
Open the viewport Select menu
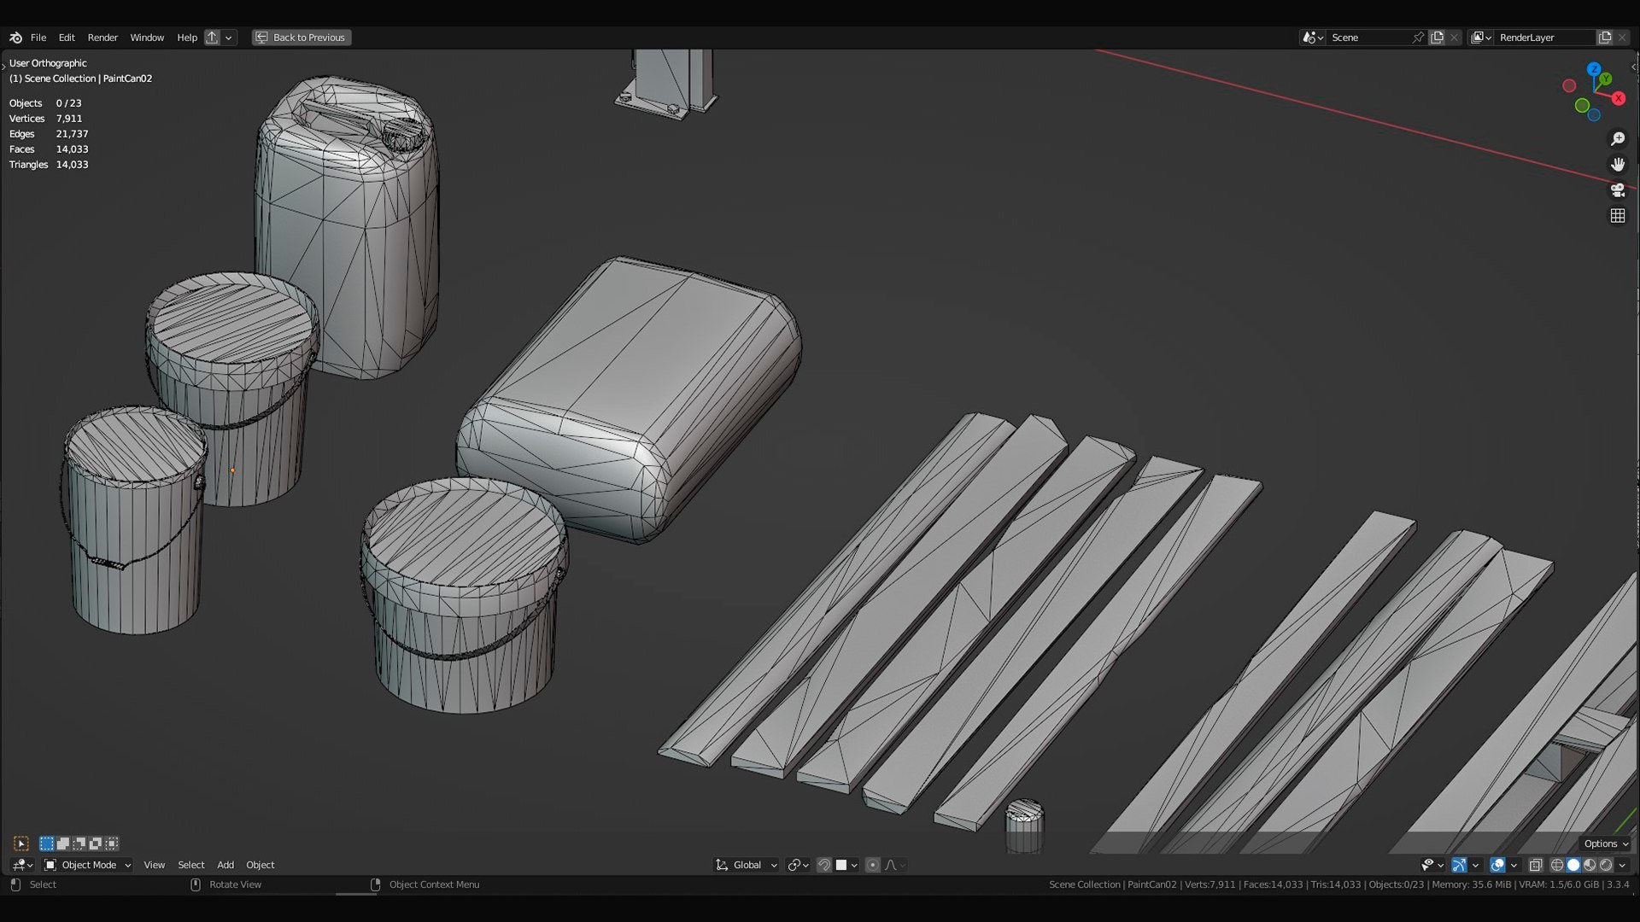[x=191, y=865]
